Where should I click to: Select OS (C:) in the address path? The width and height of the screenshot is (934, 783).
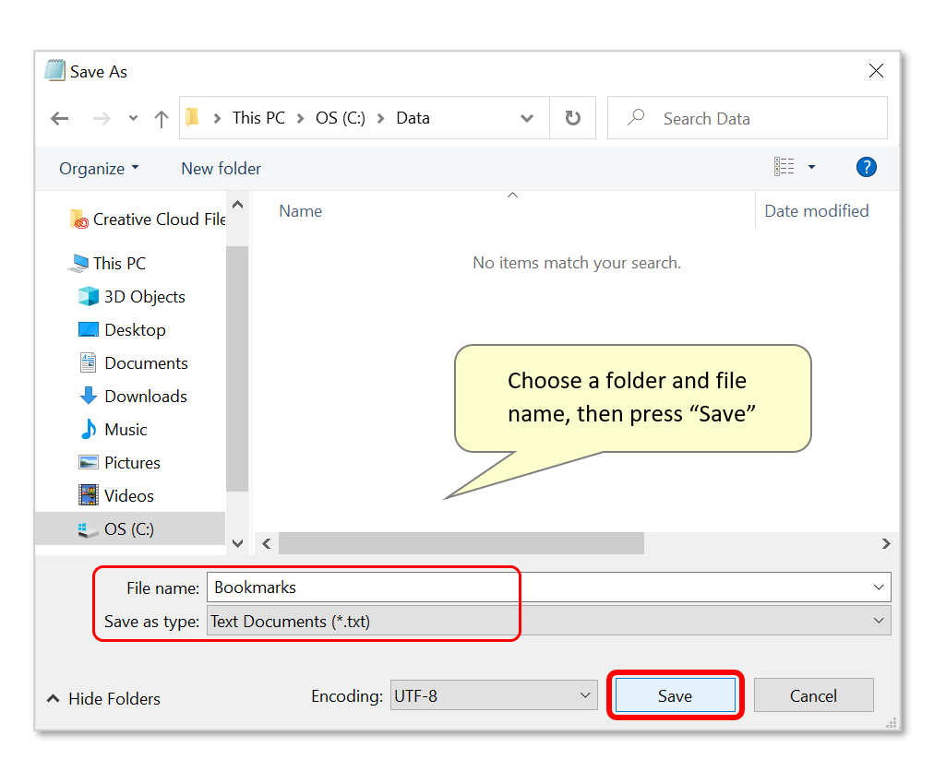click(x=341, y=118)
